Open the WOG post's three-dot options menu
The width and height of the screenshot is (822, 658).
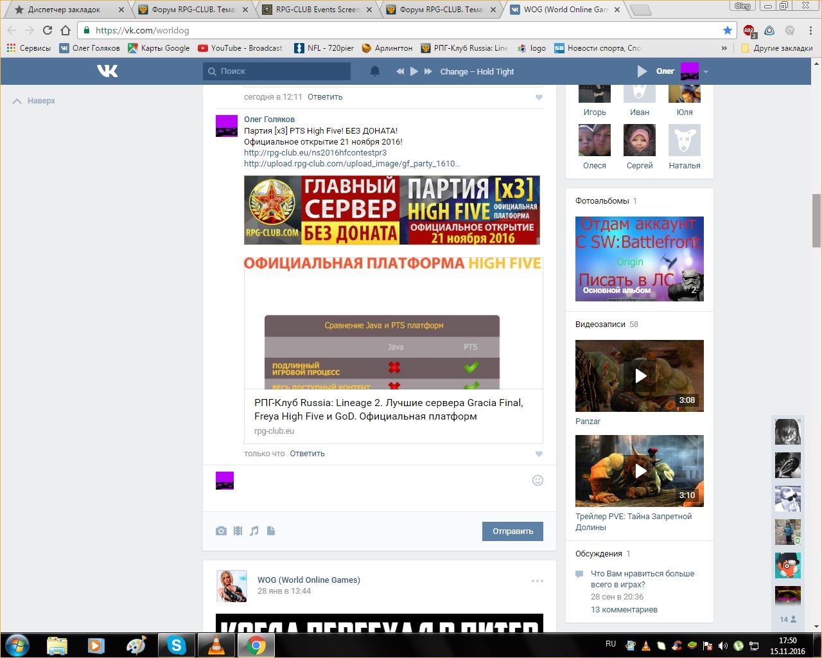point(538,581)
